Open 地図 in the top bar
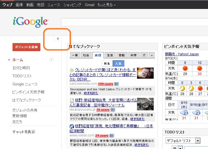Screen dimensions: 208x149 tap(40, 5)
